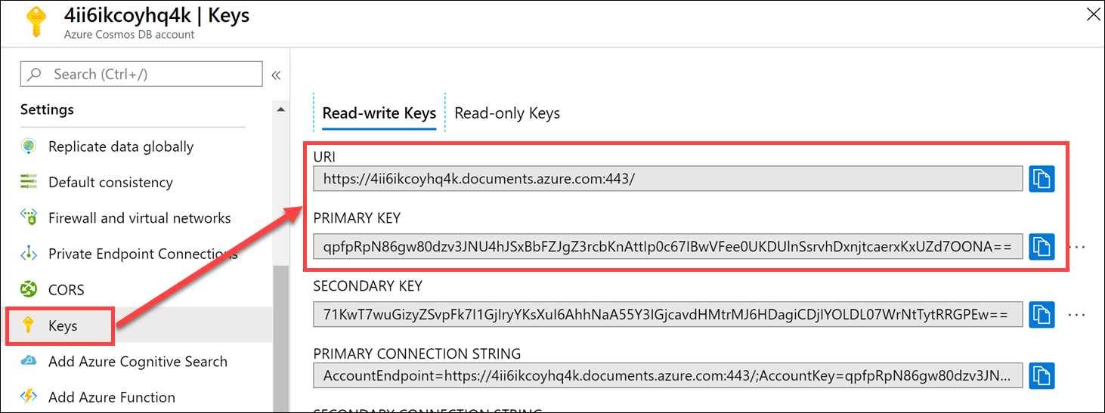Screen dimensions: 1105x413
Task: Click the Firewall and virtual networks icon
Action: point(29,218)
